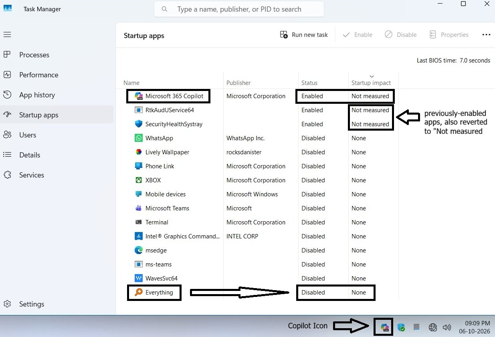Click "Microsoft Windows" publisher cell
Image resolution: width=495 pixels, height=337 pixels.
coord(252,194)
